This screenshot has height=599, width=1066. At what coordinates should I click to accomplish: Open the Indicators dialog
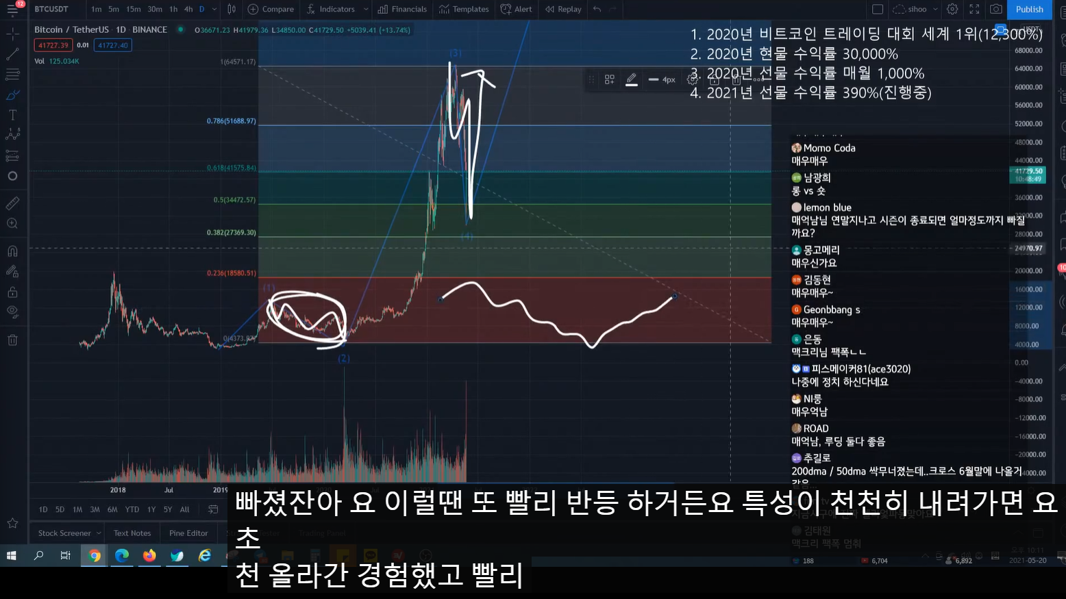tap(331, 10)
